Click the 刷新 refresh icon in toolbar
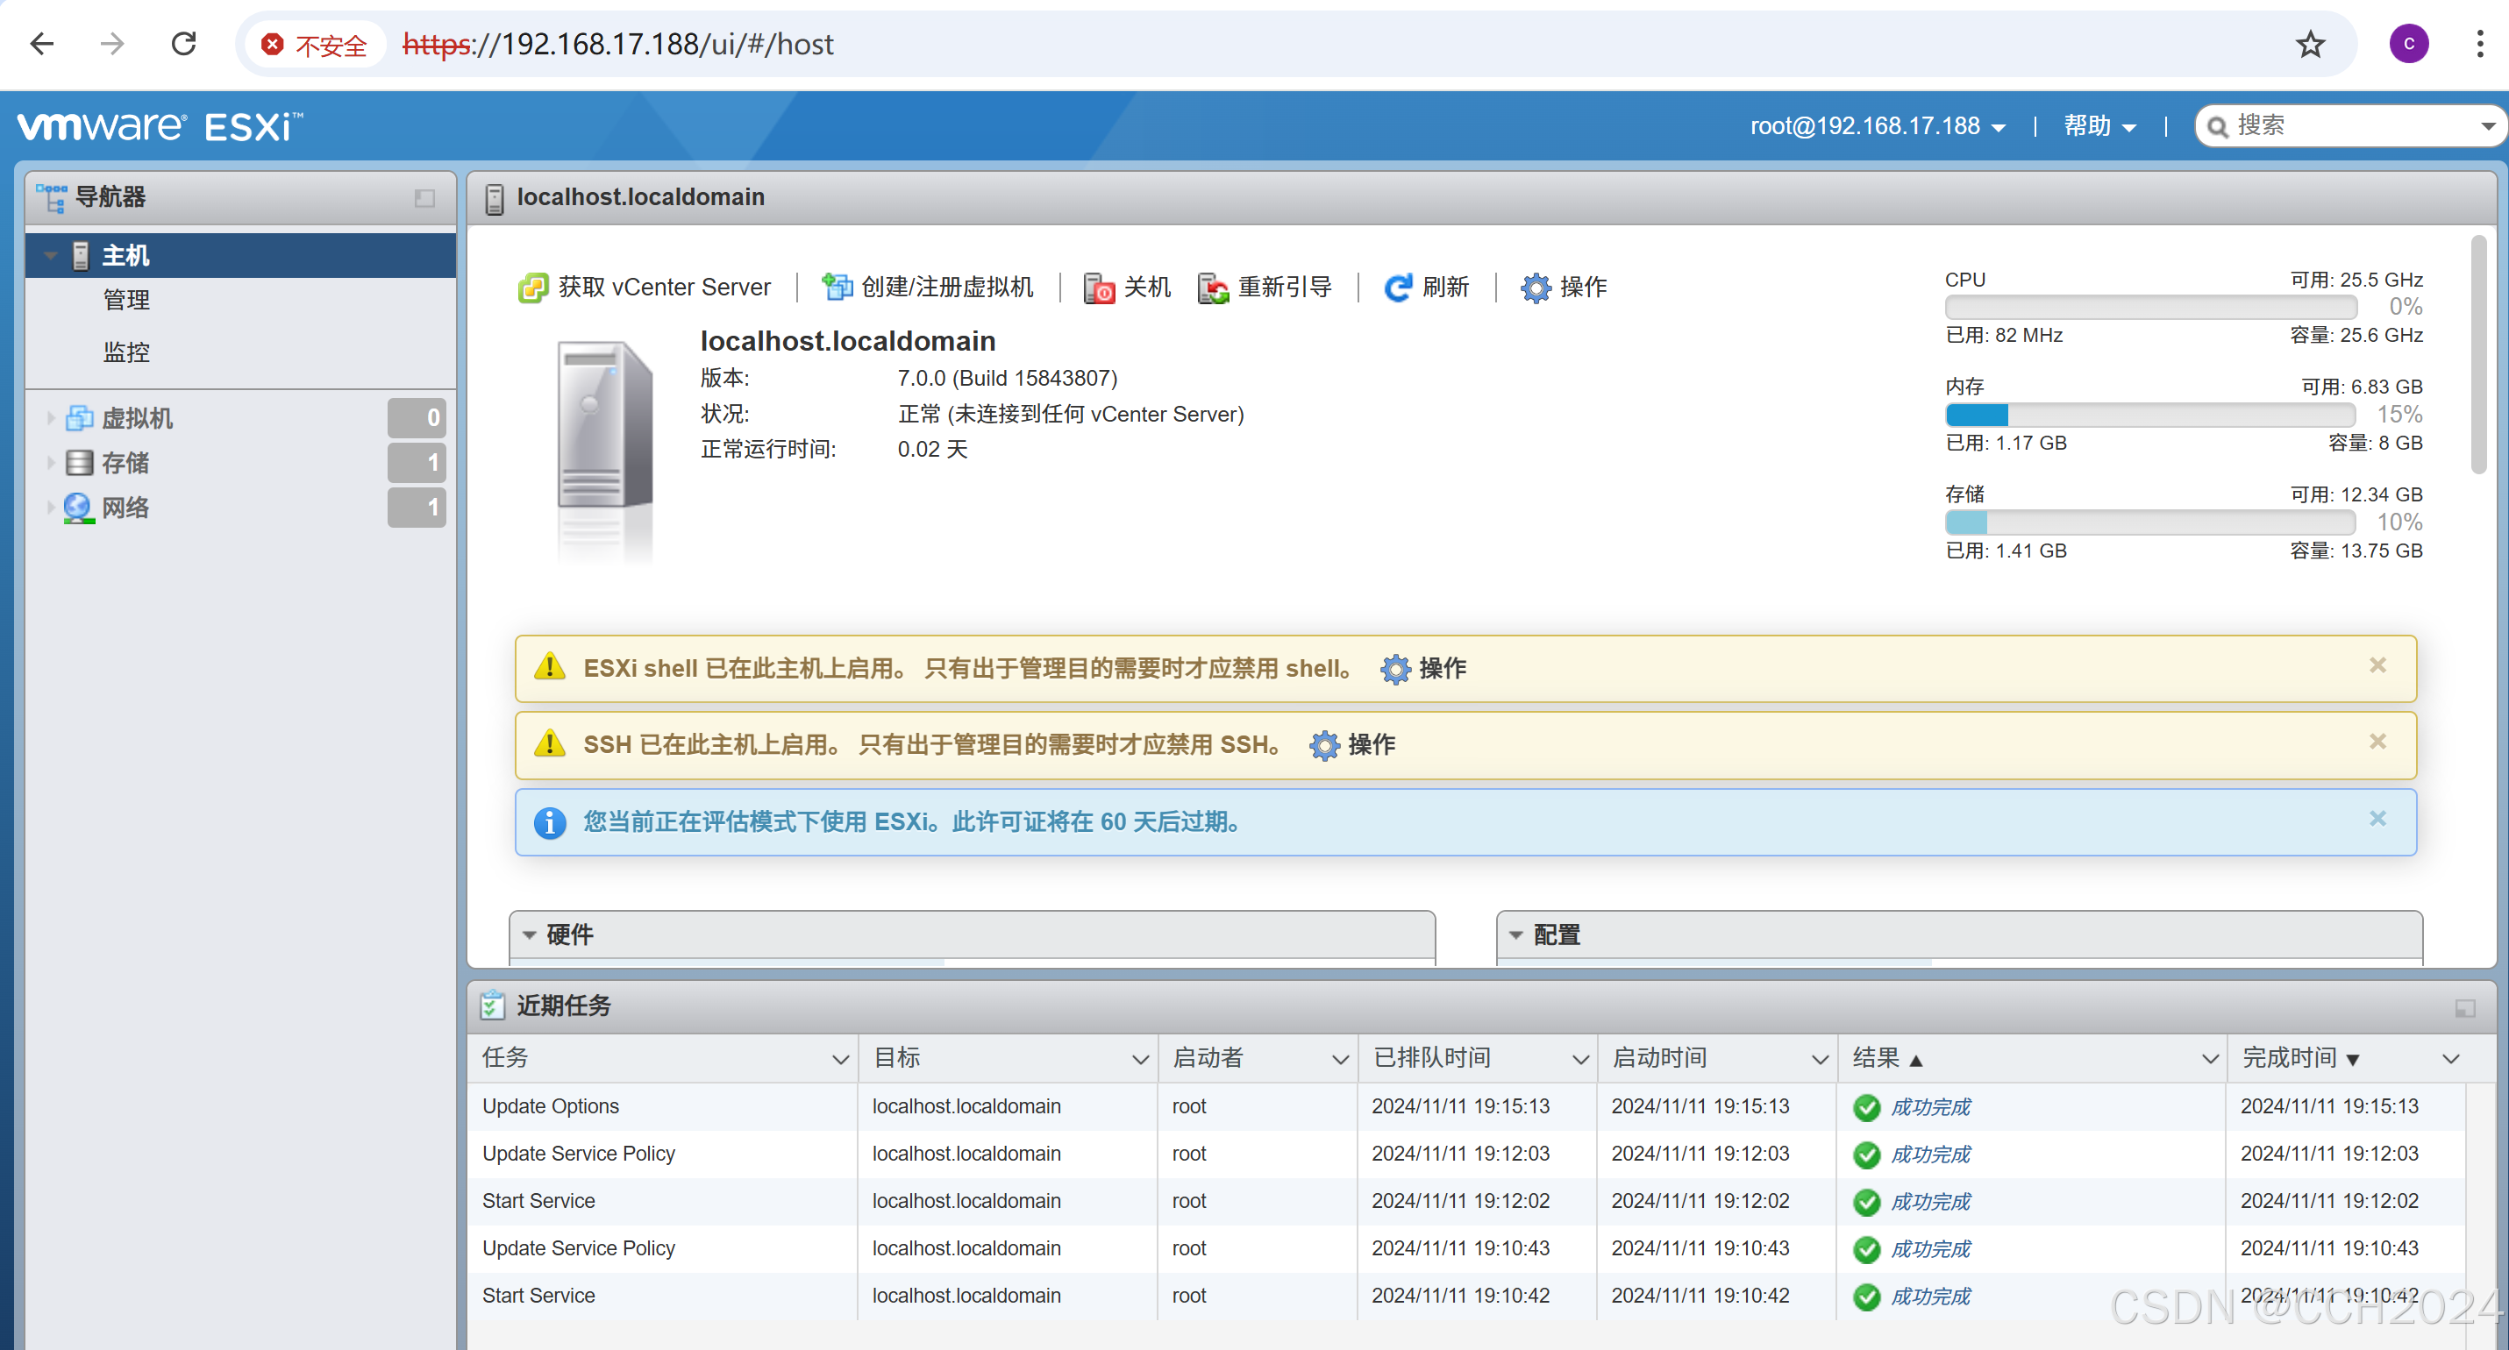This screenshot has height=1350, width=2509. (x=1398, y=288)
